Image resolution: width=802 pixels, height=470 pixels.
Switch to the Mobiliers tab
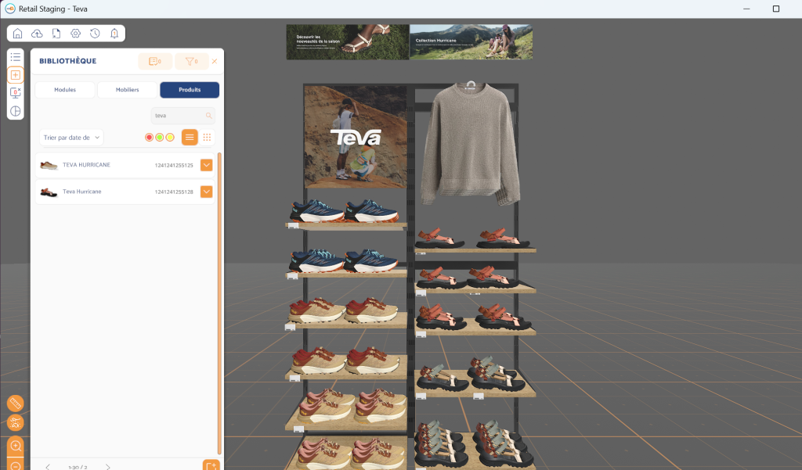click(128, 89)
